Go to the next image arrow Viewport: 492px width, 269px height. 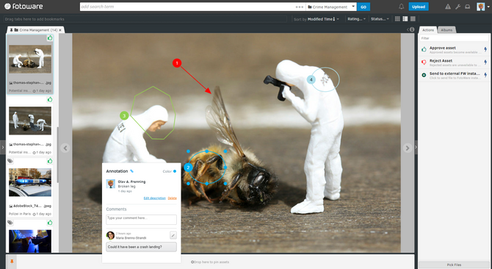408,148
